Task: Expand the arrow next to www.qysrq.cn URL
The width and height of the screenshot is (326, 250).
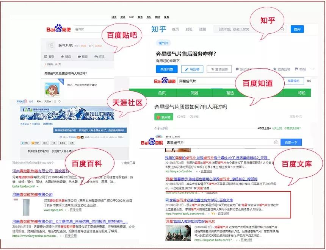Action: click(66, 210)
